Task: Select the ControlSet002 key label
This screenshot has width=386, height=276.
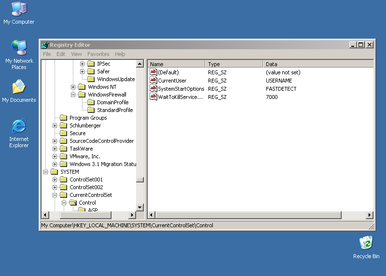Action: point(86,187)
